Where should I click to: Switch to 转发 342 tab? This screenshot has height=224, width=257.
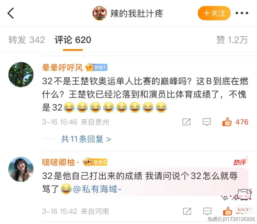[x=27, y=40]
